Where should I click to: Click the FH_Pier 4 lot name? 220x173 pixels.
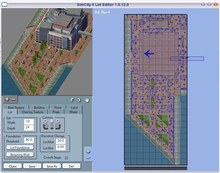pyautogui.click(x=102, y=12)
